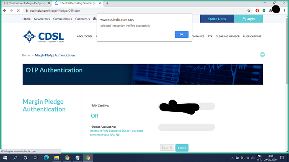Click the view site information lock icon
The image size is (289, 162).
point(26,11)
